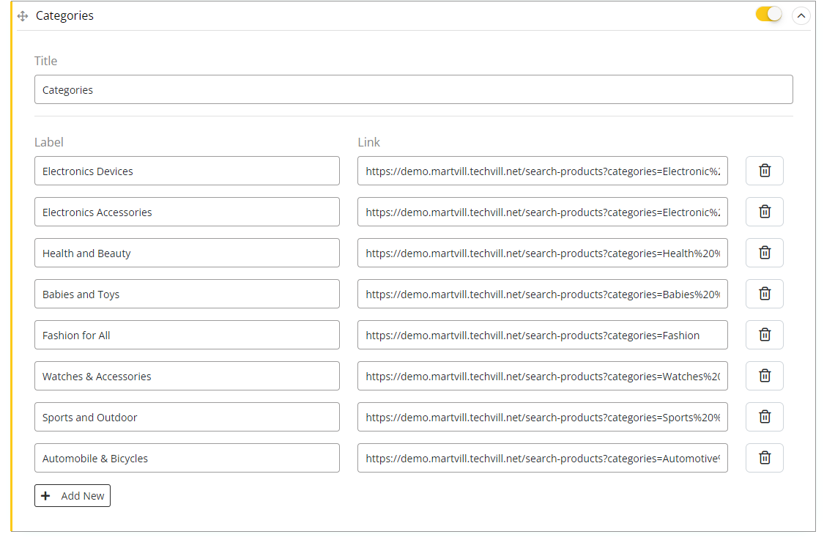Viewport: 835px width, 537px height.
Task: Delete the Electronics Devices row
Action: point(764,171)
